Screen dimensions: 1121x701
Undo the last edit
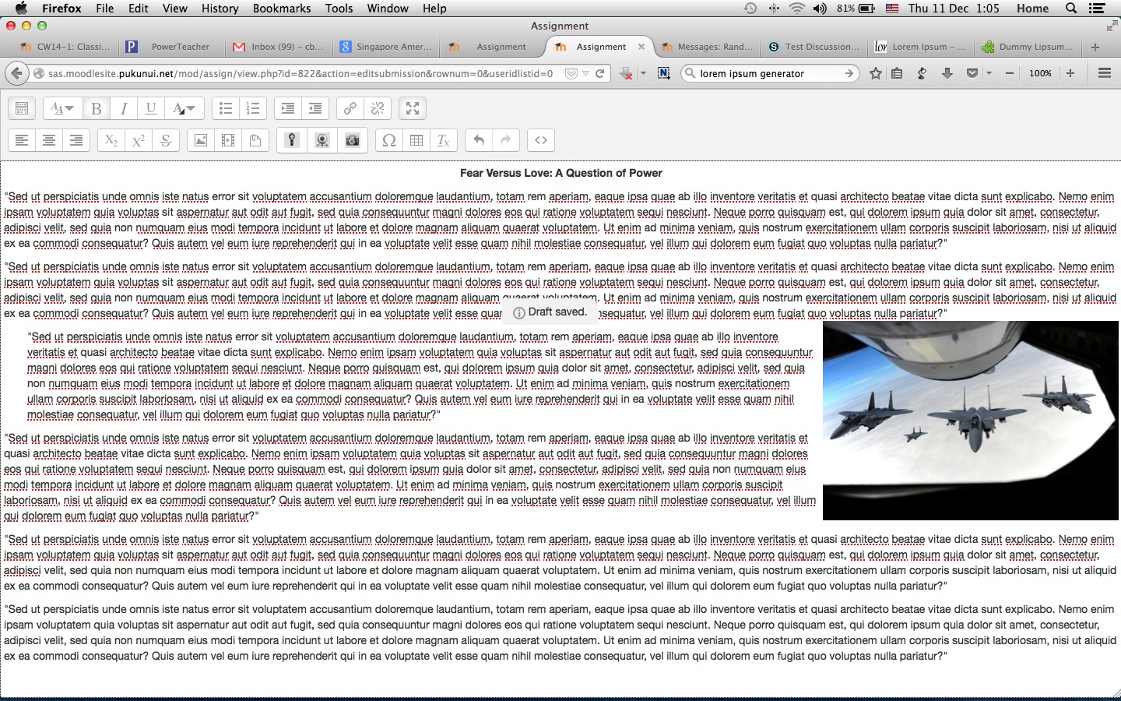[x=479, y=140]
